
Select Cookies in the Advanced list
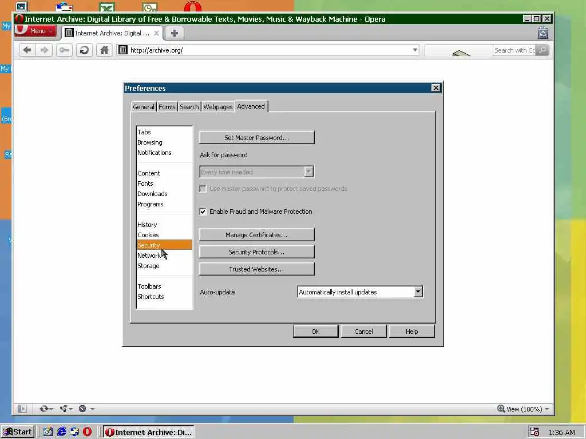coord(164,235)
